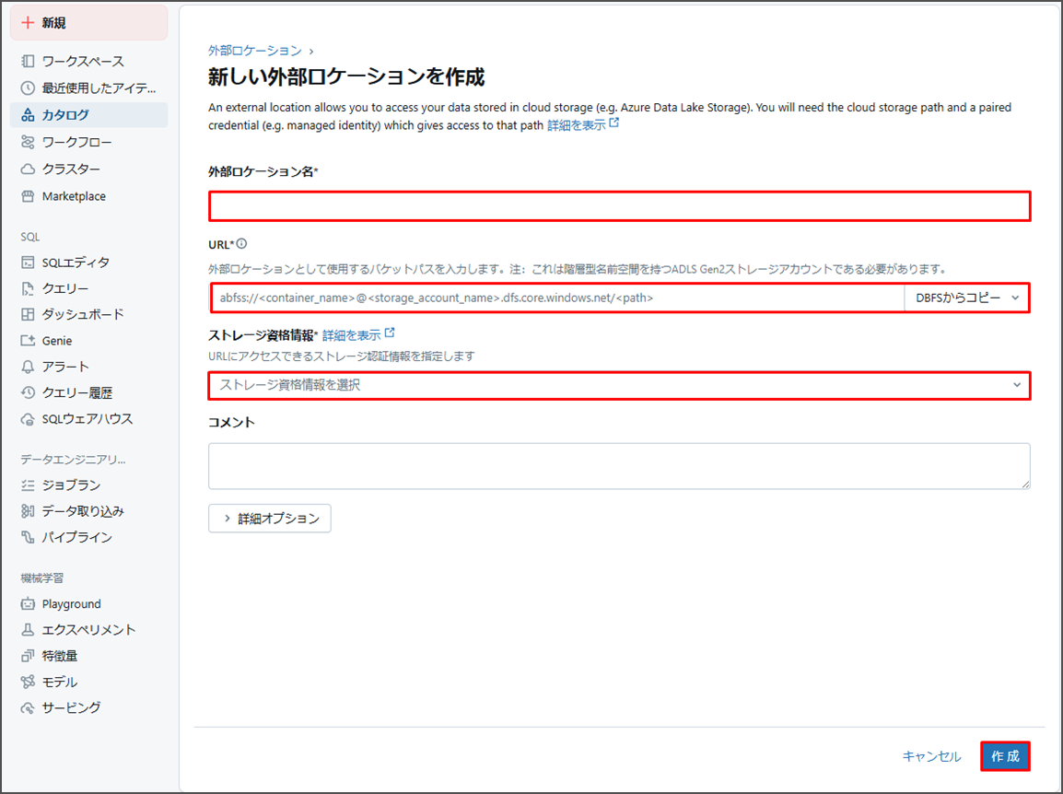
Task: Select SQLウェアハウス in the sidebar
Action: [88, 419]
